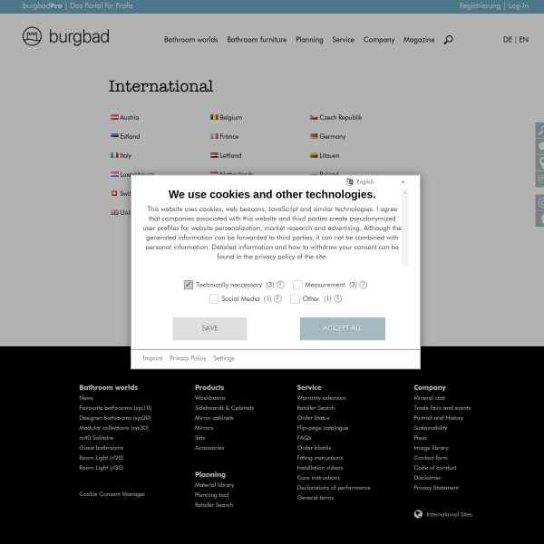This screenshot has height=544, width=544.
Task: Open footer Fitting instructions link
Action: [320, 458]
